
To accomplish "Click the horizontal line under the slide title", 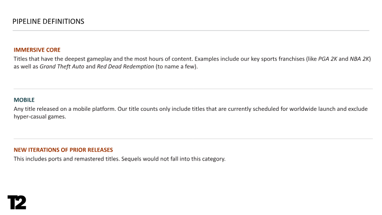I will tap(191, 31).
